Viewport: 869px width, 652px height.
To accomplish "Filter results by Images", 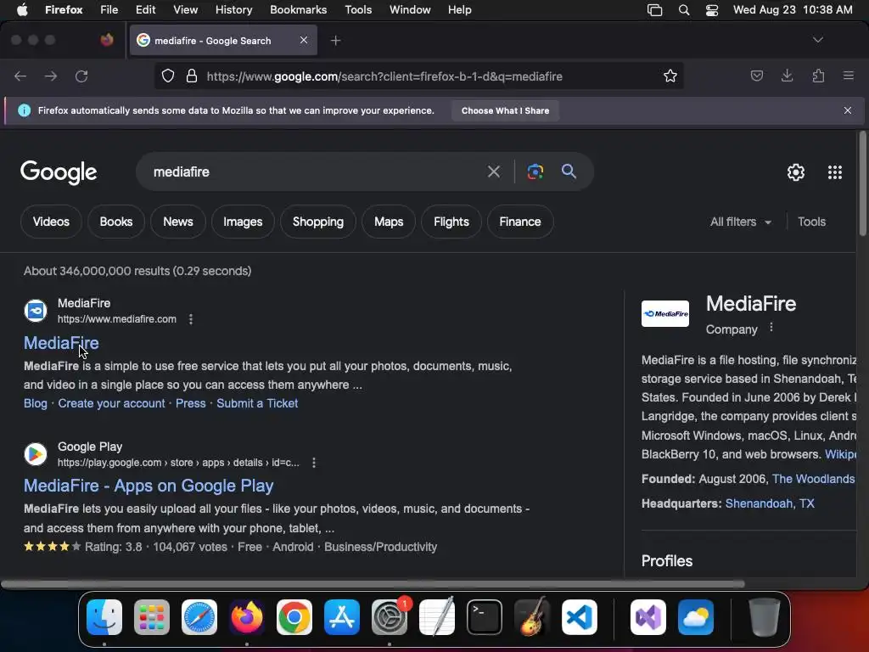I will [x=243, y=222].
